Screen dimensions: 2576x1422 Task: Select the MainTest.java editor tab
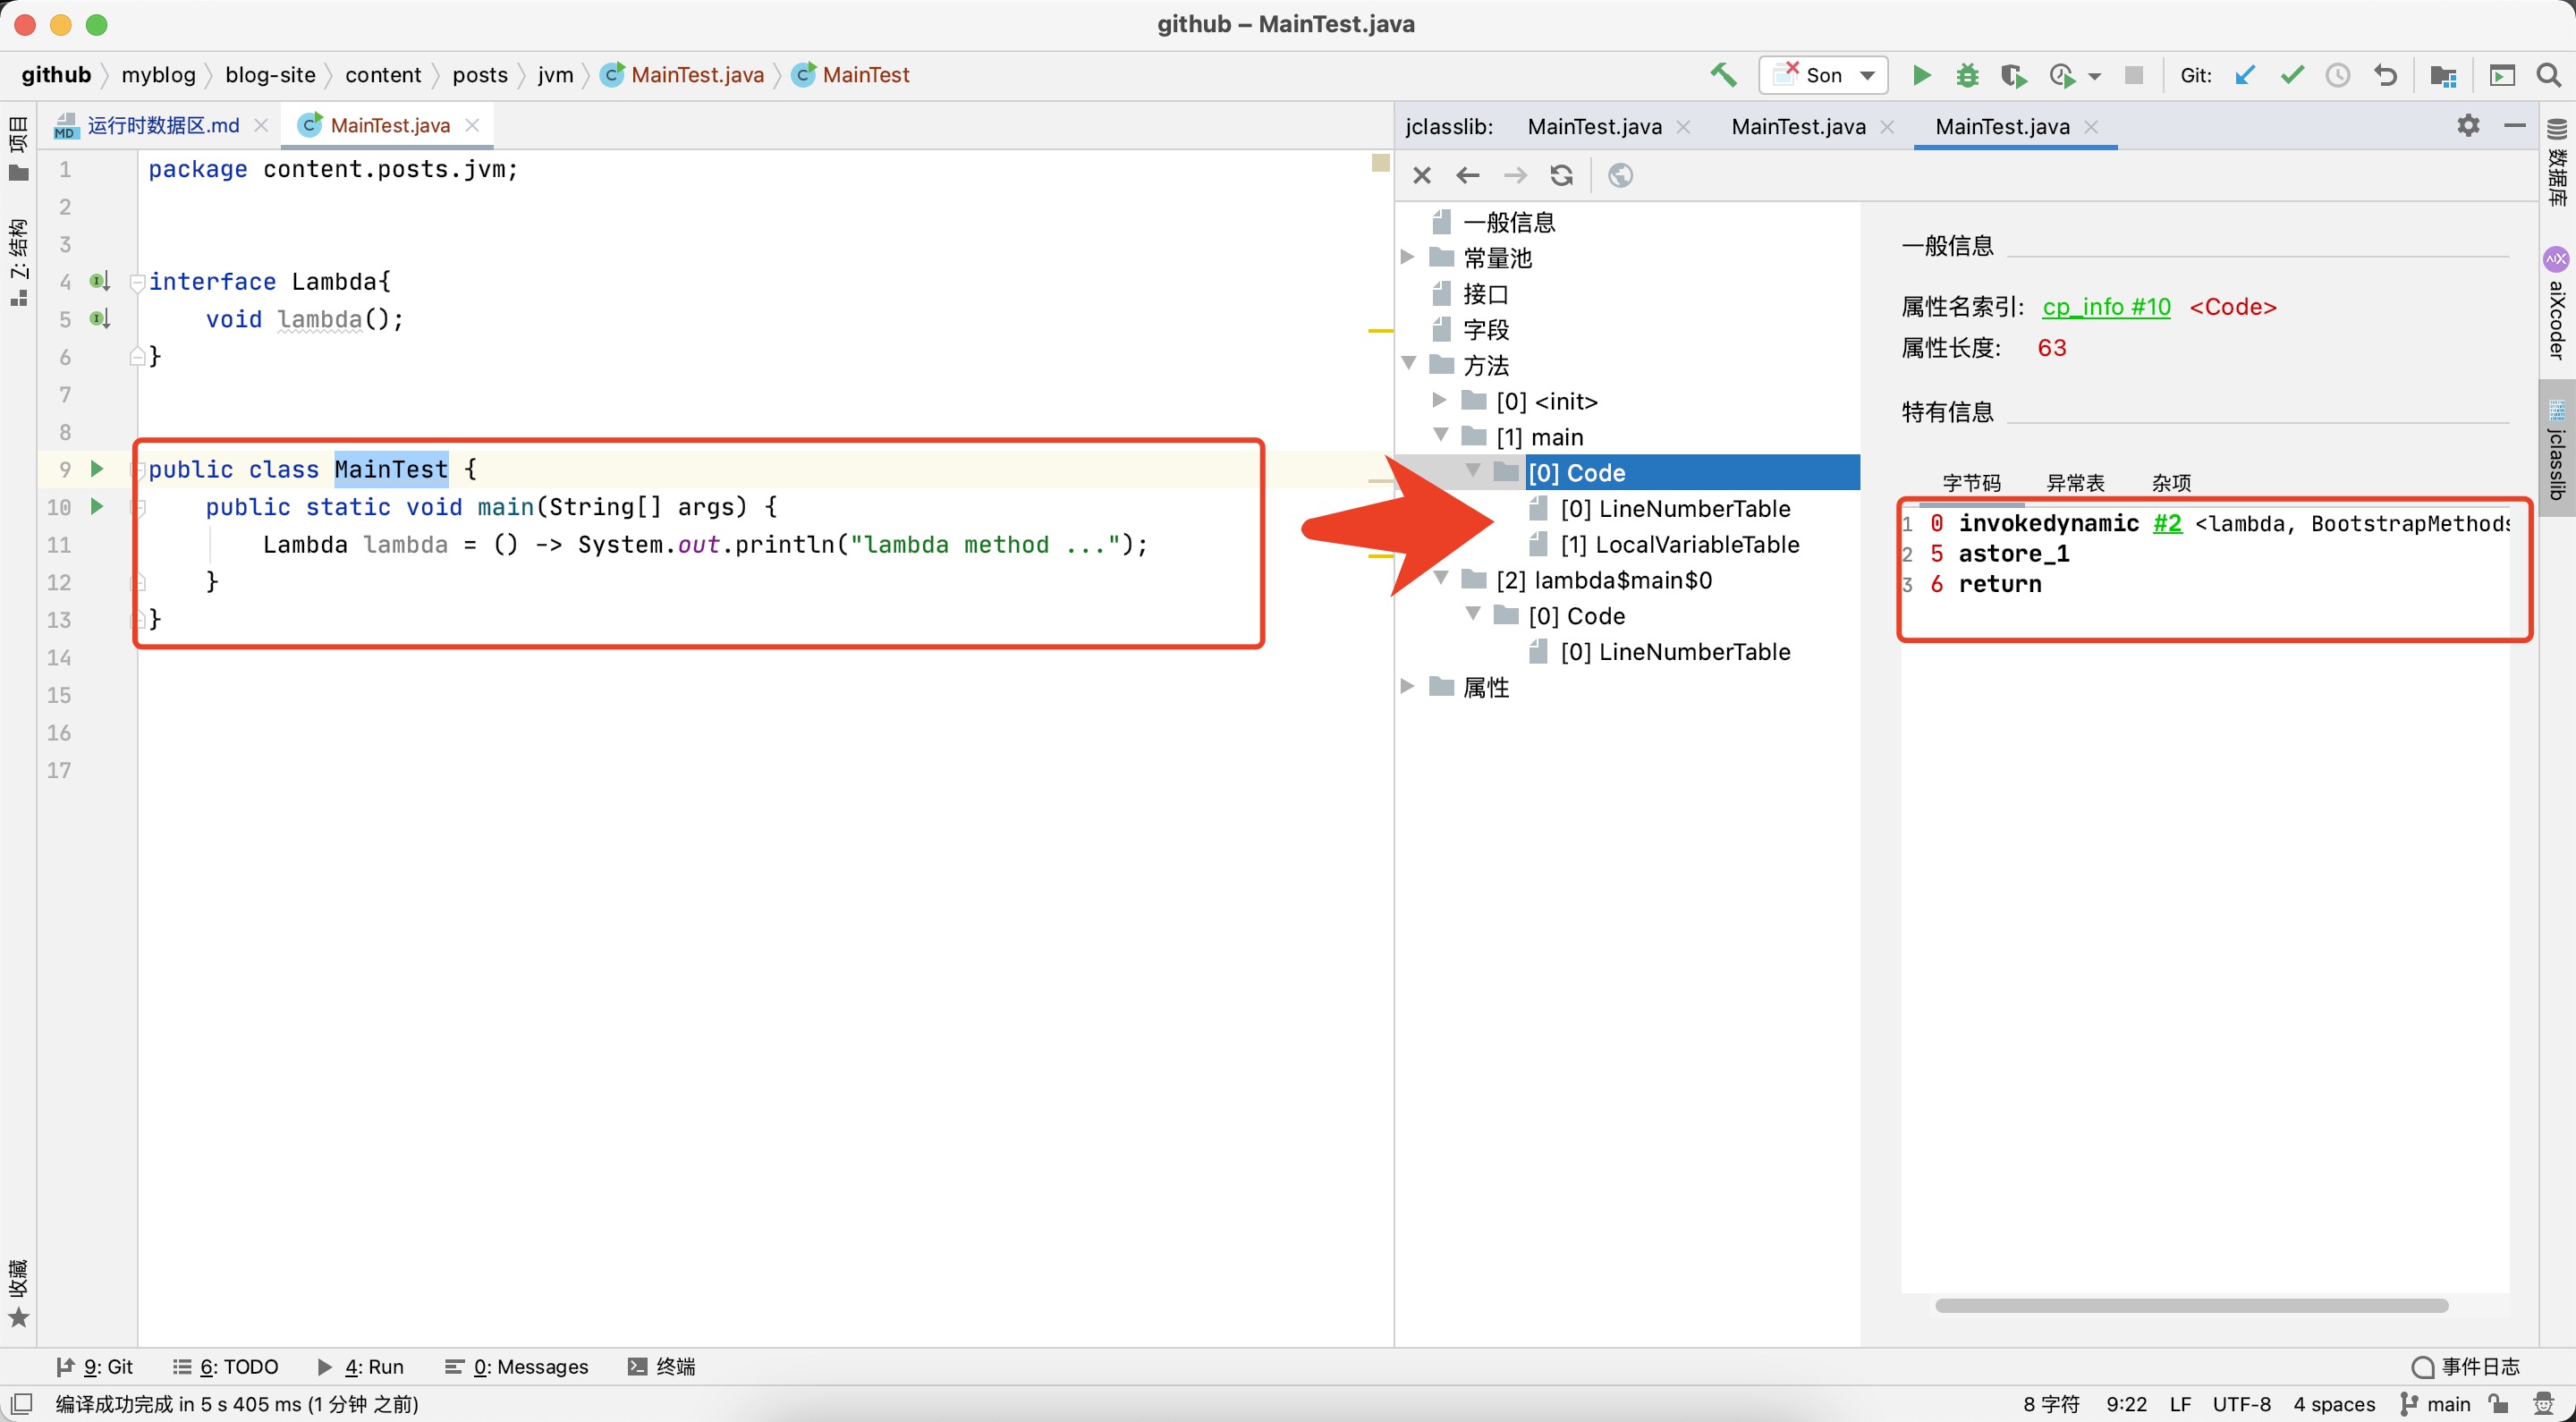pos(390,125)
